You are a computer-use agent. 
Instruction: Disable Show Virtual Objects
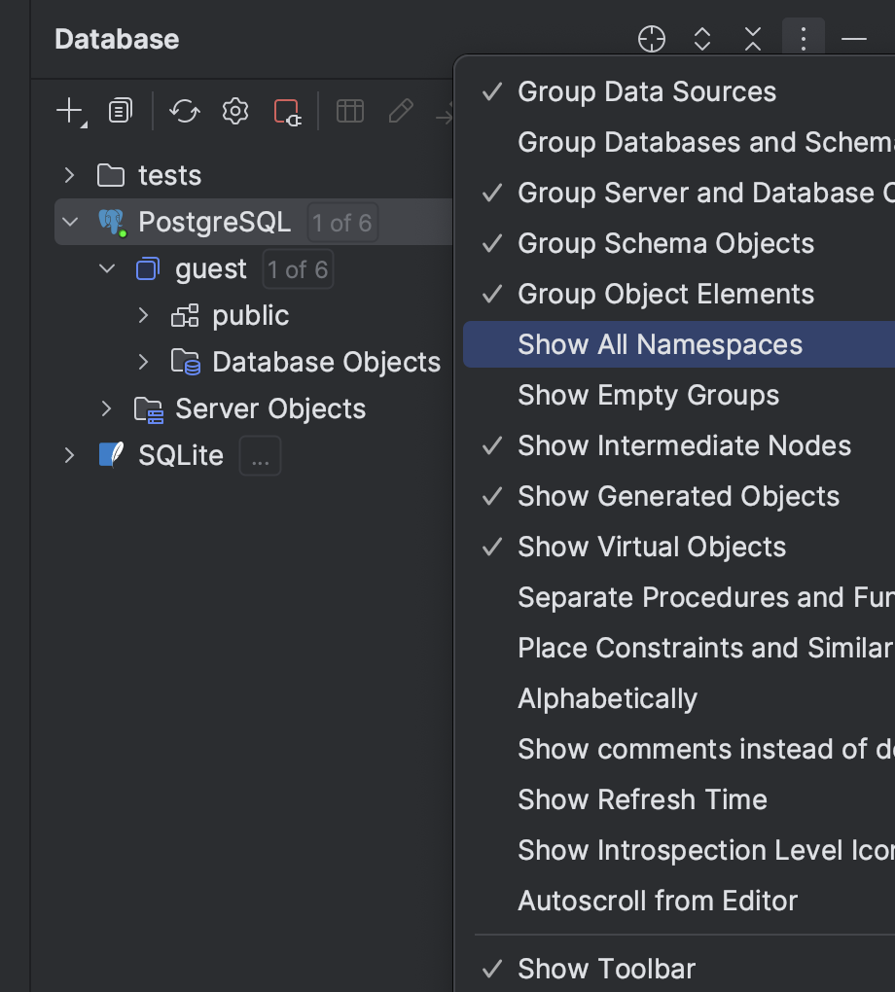pos(652,547)
